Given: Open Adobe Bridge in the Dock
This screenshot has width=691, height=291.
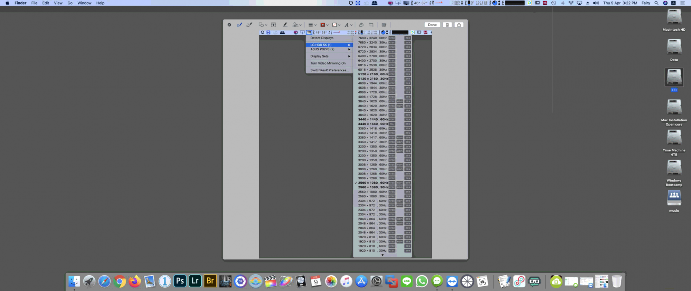Looking at the screenshot, I should pyautogui.click(x=210, y=281).
